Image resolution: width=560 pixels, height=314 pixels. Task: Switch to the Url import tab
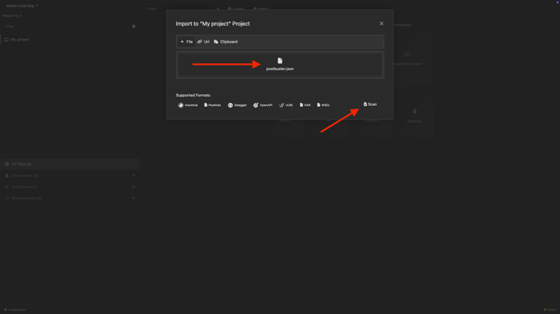203,42
